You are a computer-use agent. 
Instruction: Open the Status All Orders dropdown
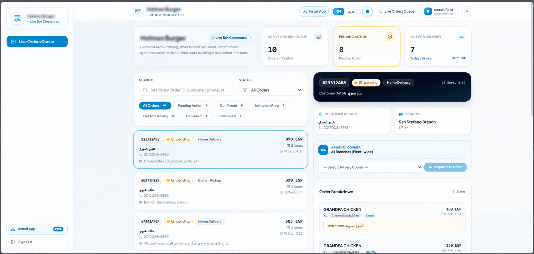click(271, 90)
